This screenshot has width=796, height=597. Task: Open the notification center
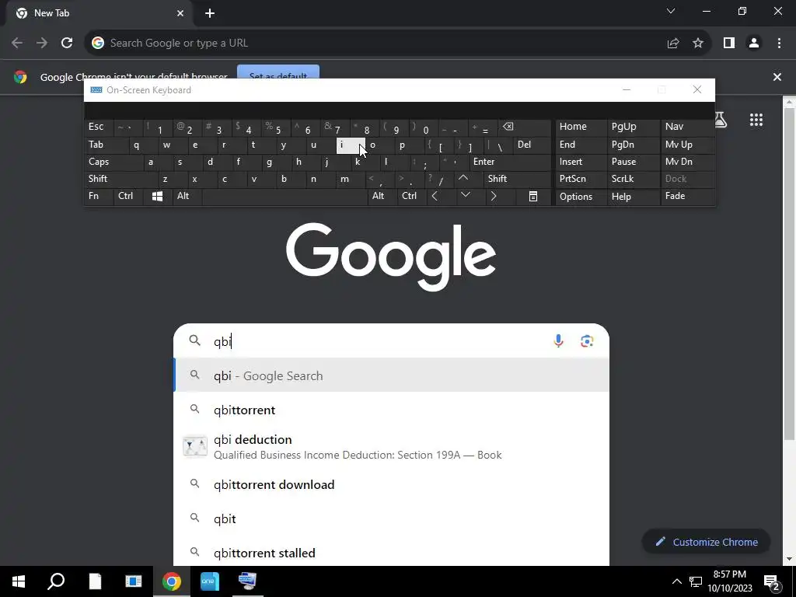click(x=772, y=581)
